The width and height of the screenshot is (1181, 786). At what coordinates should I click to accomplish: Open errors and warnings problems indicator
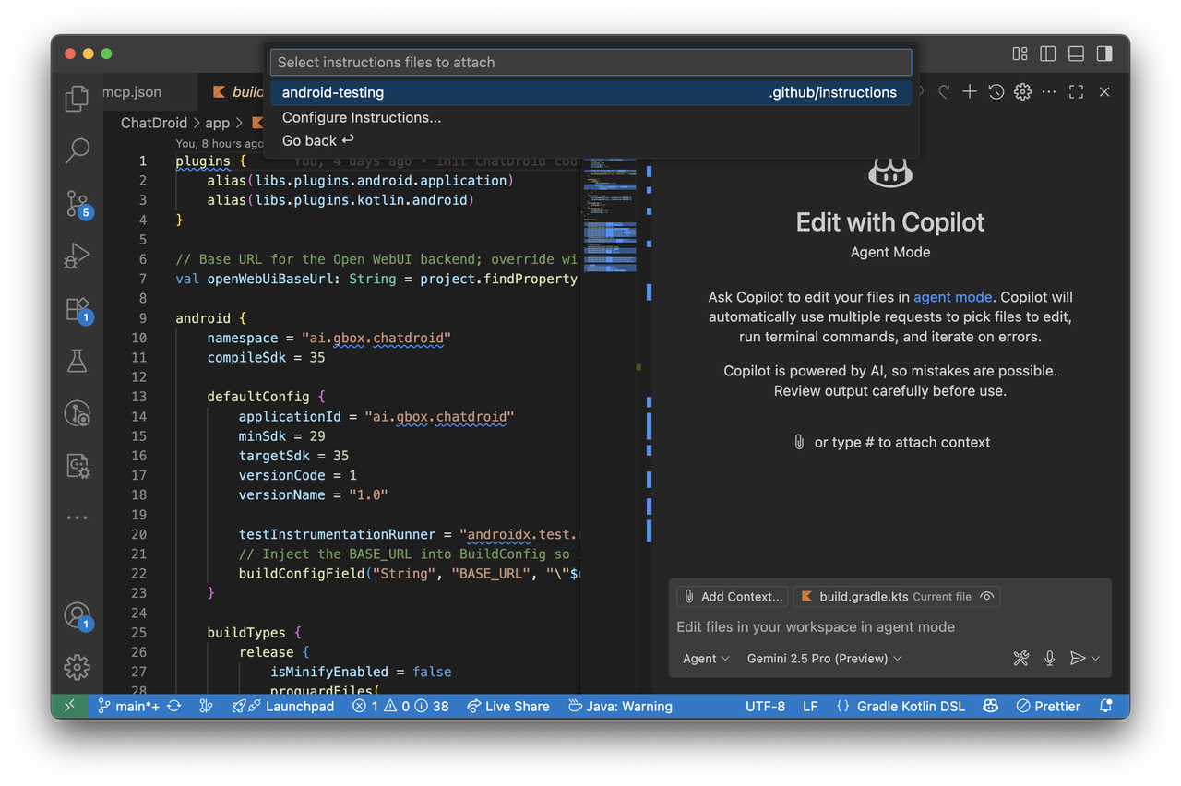point(400,706)
